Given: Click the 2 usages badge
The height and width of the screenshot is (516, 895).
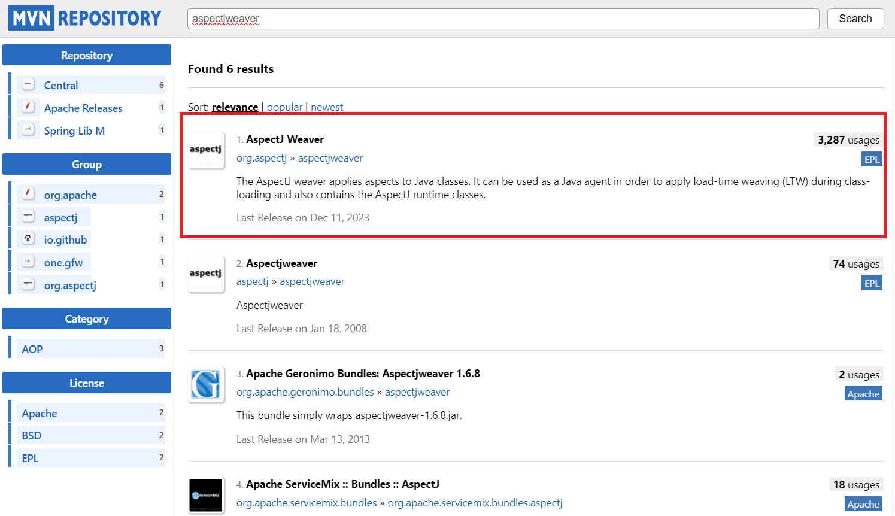Looking at the screenshot, I should tap(859, 374).
